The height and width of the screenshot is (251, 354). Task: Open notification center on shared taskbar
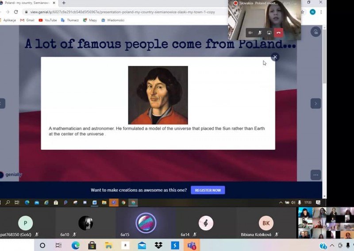tap(318, 202)
